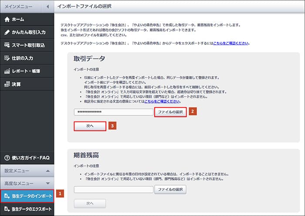This screenshot has width=305, height=216.
Task: Click 次へ under 取引データ
Action: coord(90,125)
